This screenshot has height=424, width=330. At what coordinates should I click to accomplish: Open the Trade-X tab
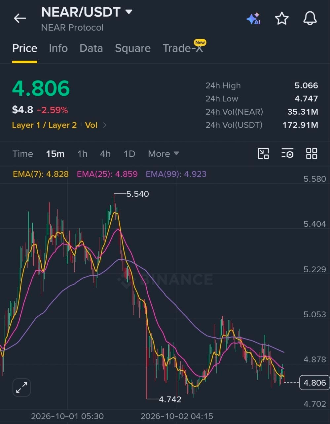[183, 48]
